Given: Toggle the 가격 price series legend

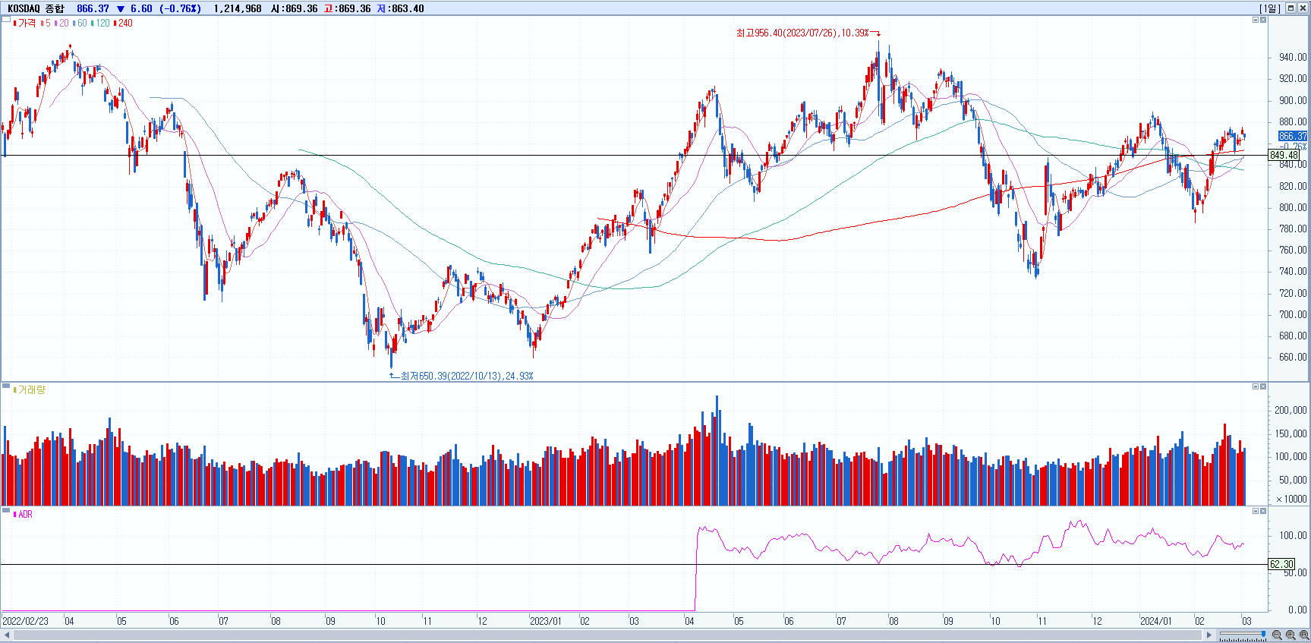Looking at the screenshot, I should click(25, 24).
